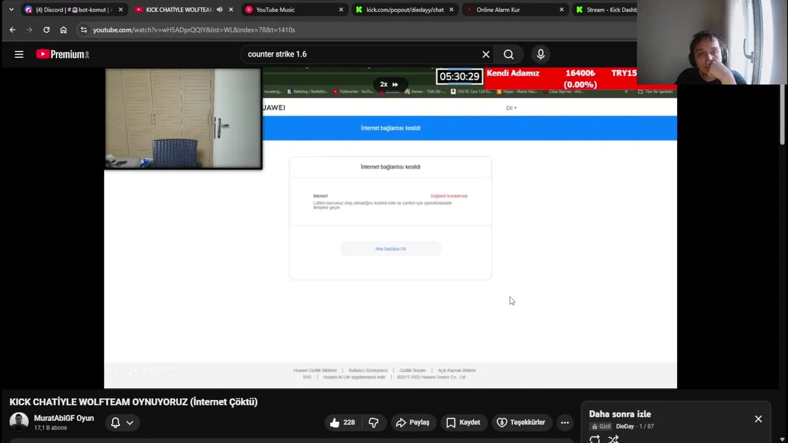788x443 pixels.
Task: Save video with Kaydet button
Action: (x=463, y=422)
